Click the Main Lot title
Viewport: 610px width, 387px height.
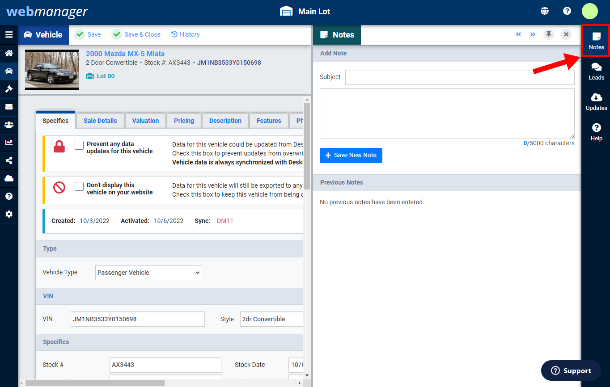[314, 12]
